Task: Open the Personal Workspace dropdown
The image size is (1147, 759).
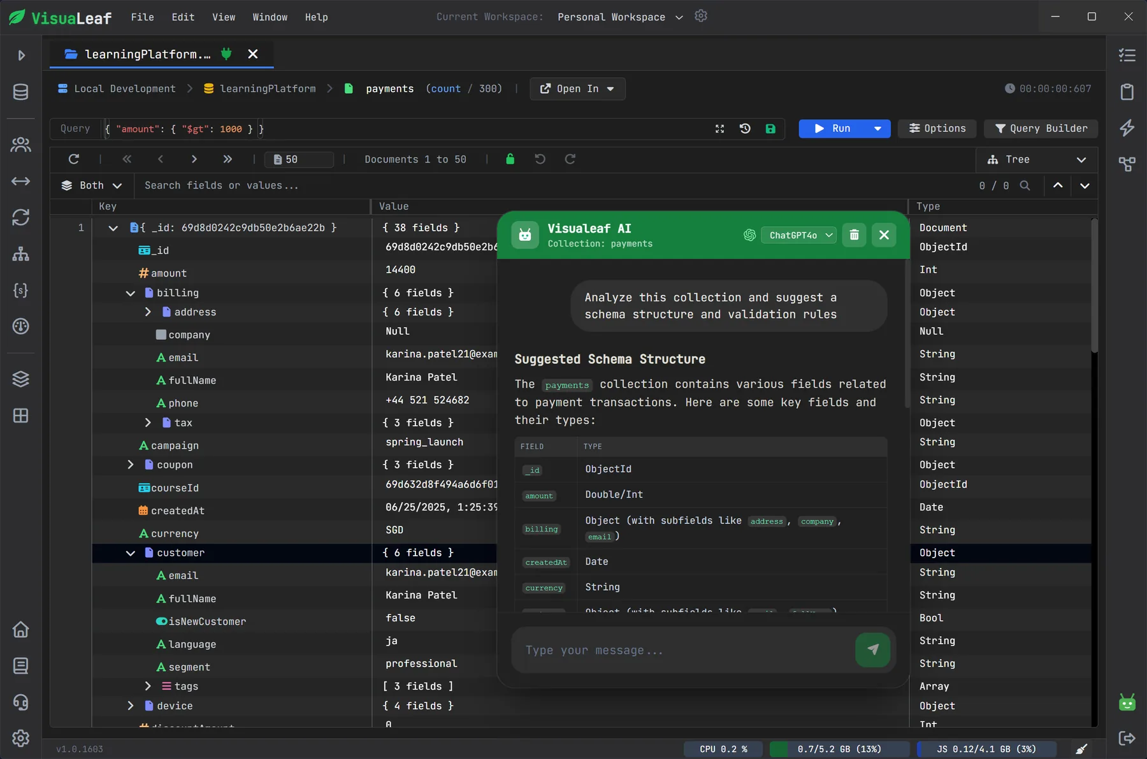Action: coord(620,17)
